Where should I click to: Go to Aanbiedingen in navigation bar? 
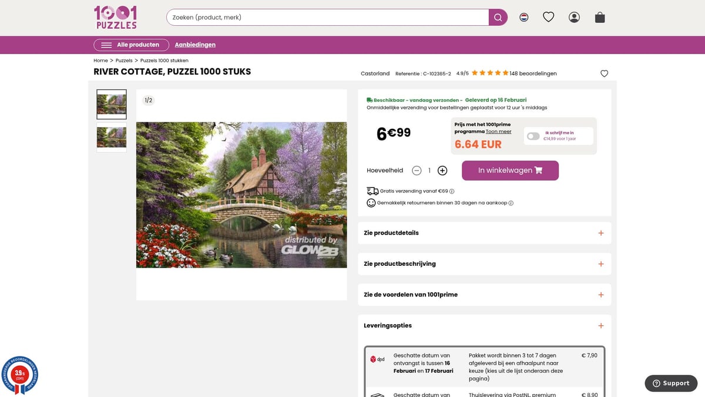coord(195,45)
